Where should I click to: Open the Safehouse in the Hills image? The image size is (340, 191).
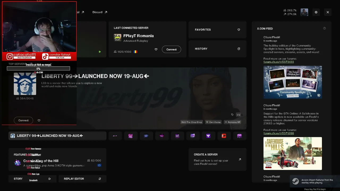pyautogui.click(x=293, y=154)
